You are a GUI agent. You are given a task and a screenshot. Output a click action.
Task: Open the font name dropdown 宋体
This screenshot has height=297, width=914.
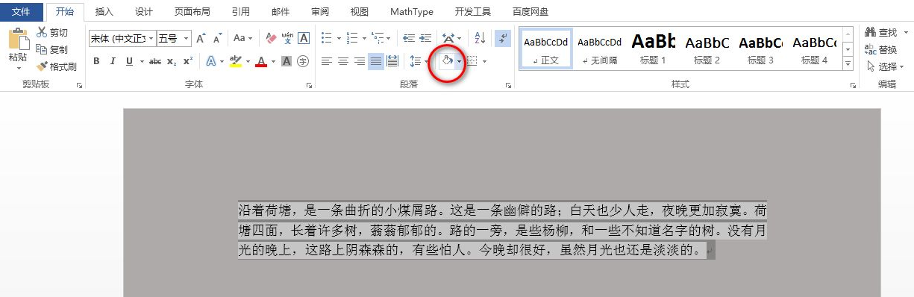[151, 38]
